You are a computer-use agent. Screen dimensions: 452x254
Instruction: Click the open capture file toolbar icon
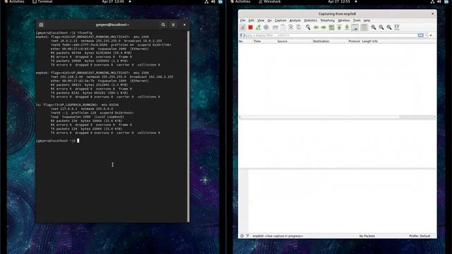[275, 28]
